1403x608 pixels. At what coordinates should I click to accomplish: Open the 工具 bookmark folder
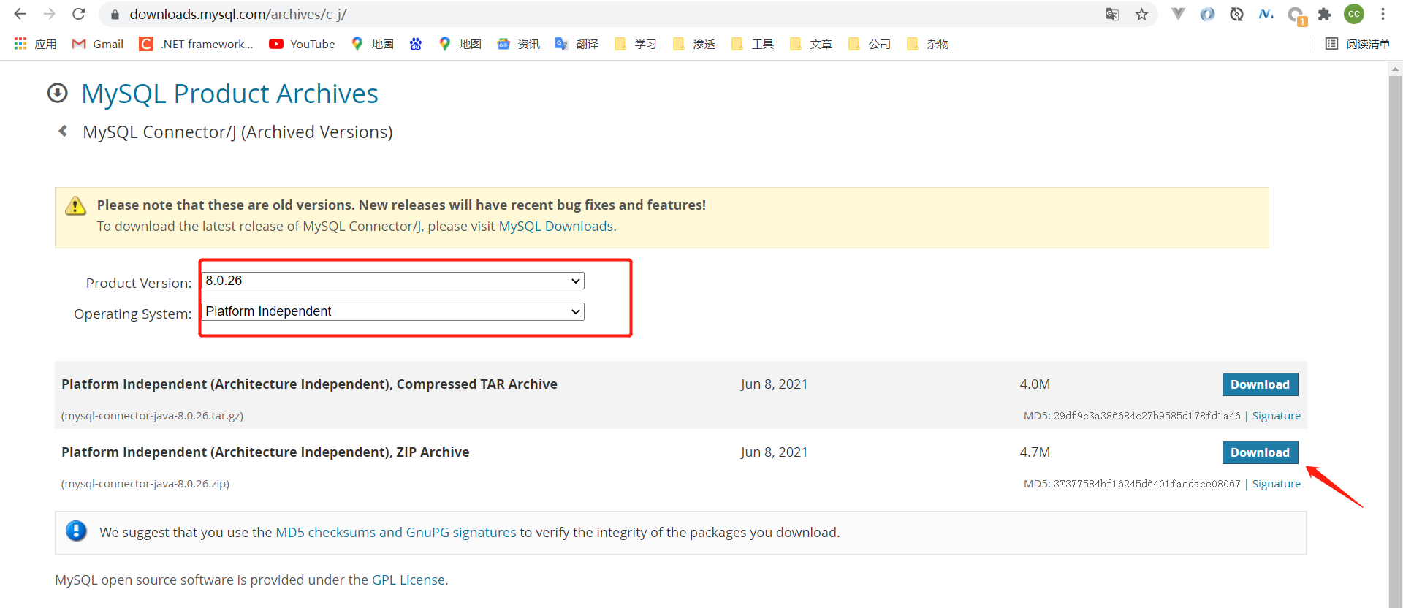pos(753,44)
